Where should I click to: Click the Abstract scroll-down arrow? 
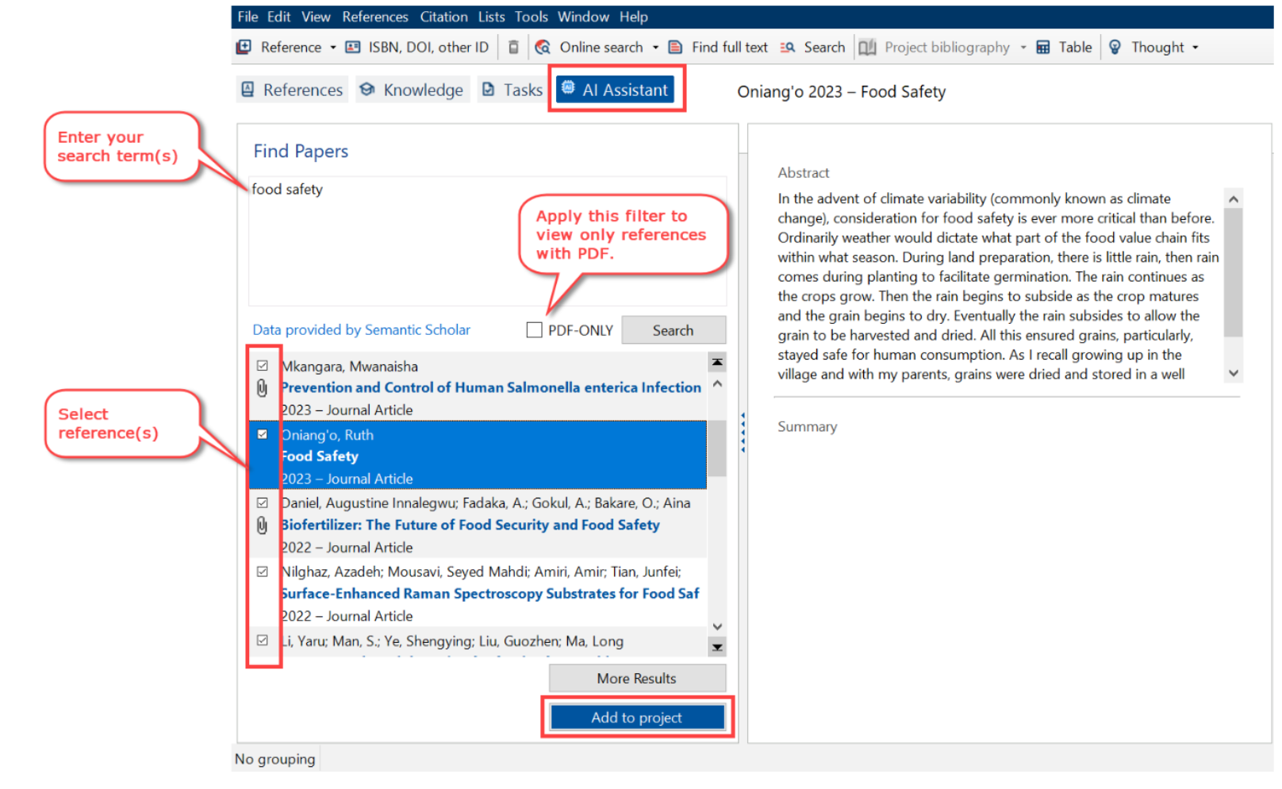click(x=1233, y=373)
